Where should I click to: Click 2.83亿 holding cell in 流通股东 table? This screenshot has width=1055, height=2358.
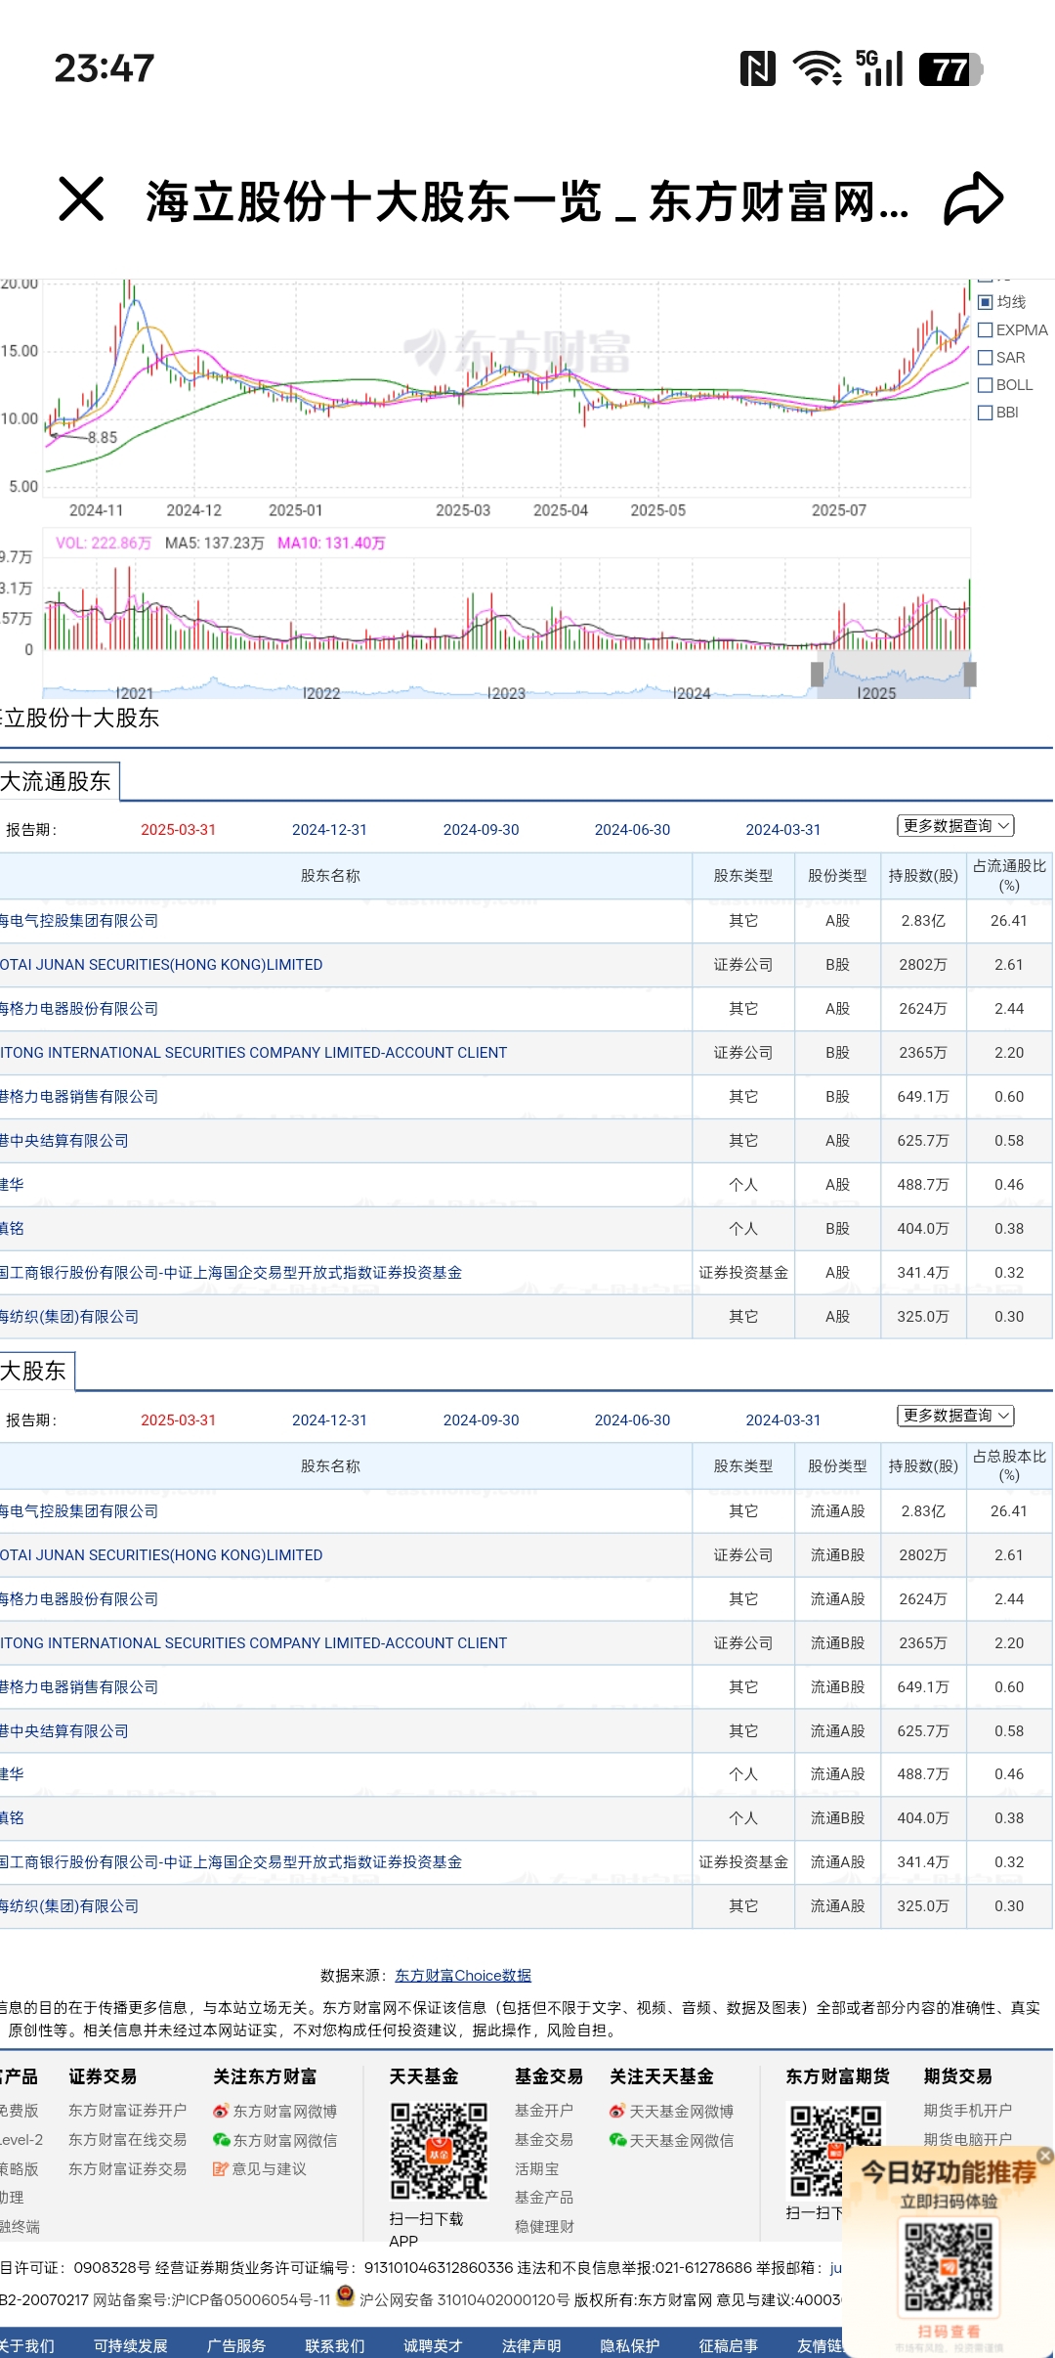pyautogui.click(x=923, y=920)
